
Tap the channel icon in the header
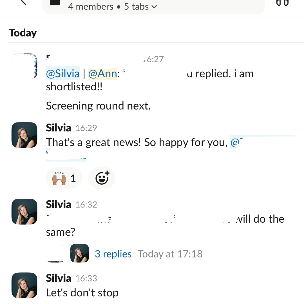(55, 3)
